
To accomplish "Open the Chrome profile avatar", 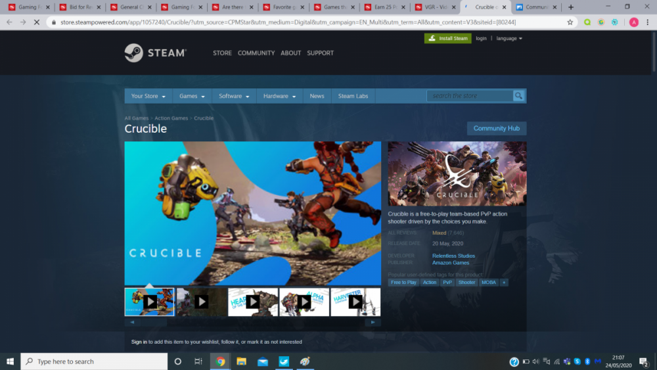I will [x=633, y=22].
